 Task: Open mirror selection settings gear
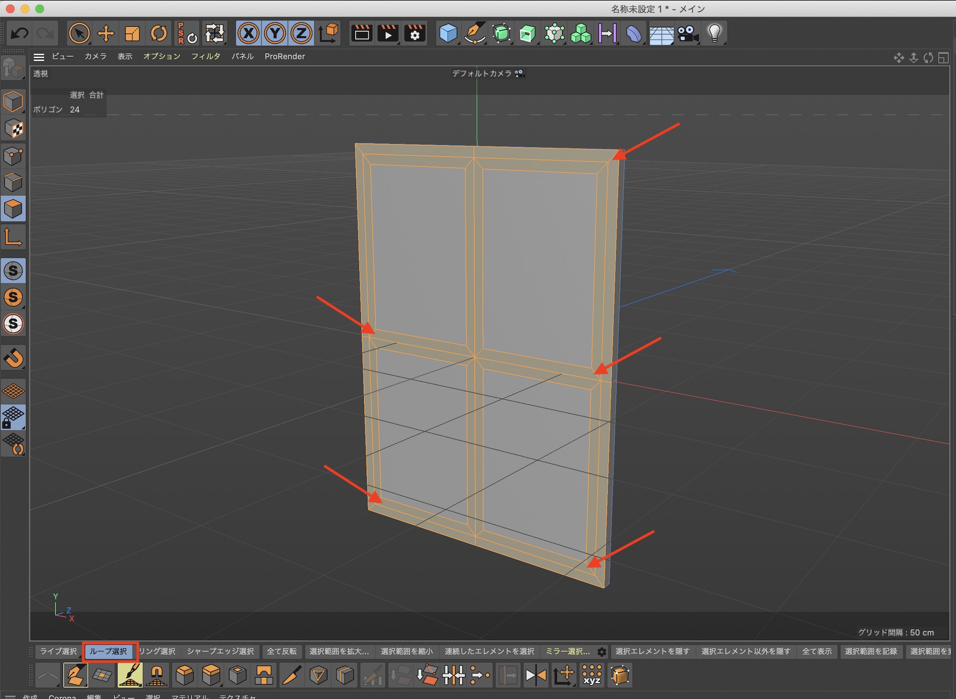click(x=602, y=652)
